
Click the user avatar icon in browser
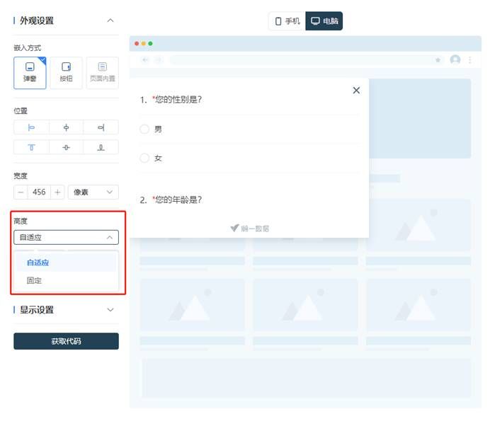[x=455, y=59]
